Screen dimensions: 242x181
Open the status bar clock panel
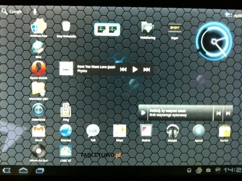coord(233,170)
